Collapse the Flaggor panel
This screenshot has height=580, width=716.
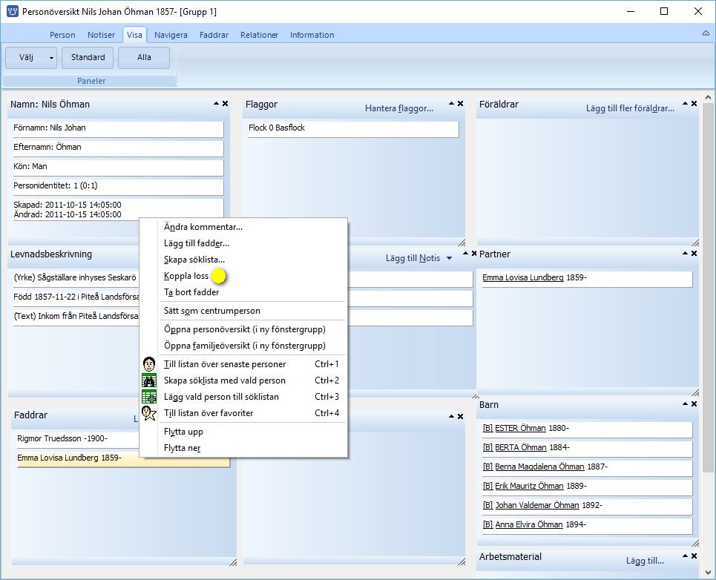452,104
